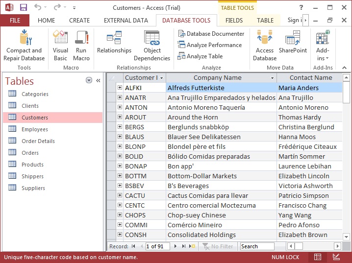352x263 pixels.
Task: Save using the quick access Save icon
Action: [x=24, y=7]
